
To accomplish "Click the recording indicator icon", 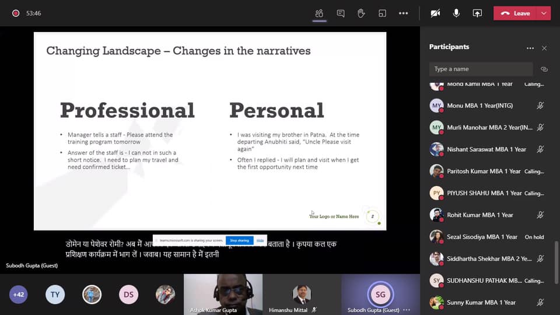I will point(16,13).
